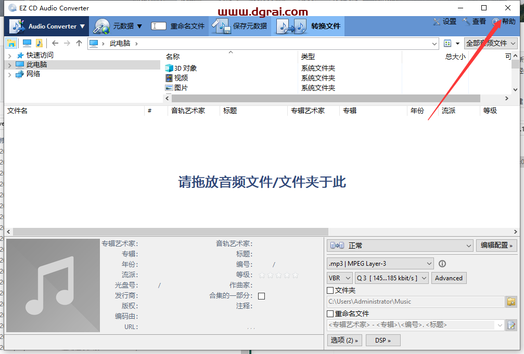Screen dimensions: 524x354
Task: Open the view layout icon menu
Action: tap(452, 43)
